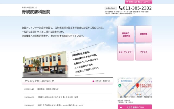Click the home icon in top pink banner
The height and width of the screenshot is (109, 174).
click(127, 2)
